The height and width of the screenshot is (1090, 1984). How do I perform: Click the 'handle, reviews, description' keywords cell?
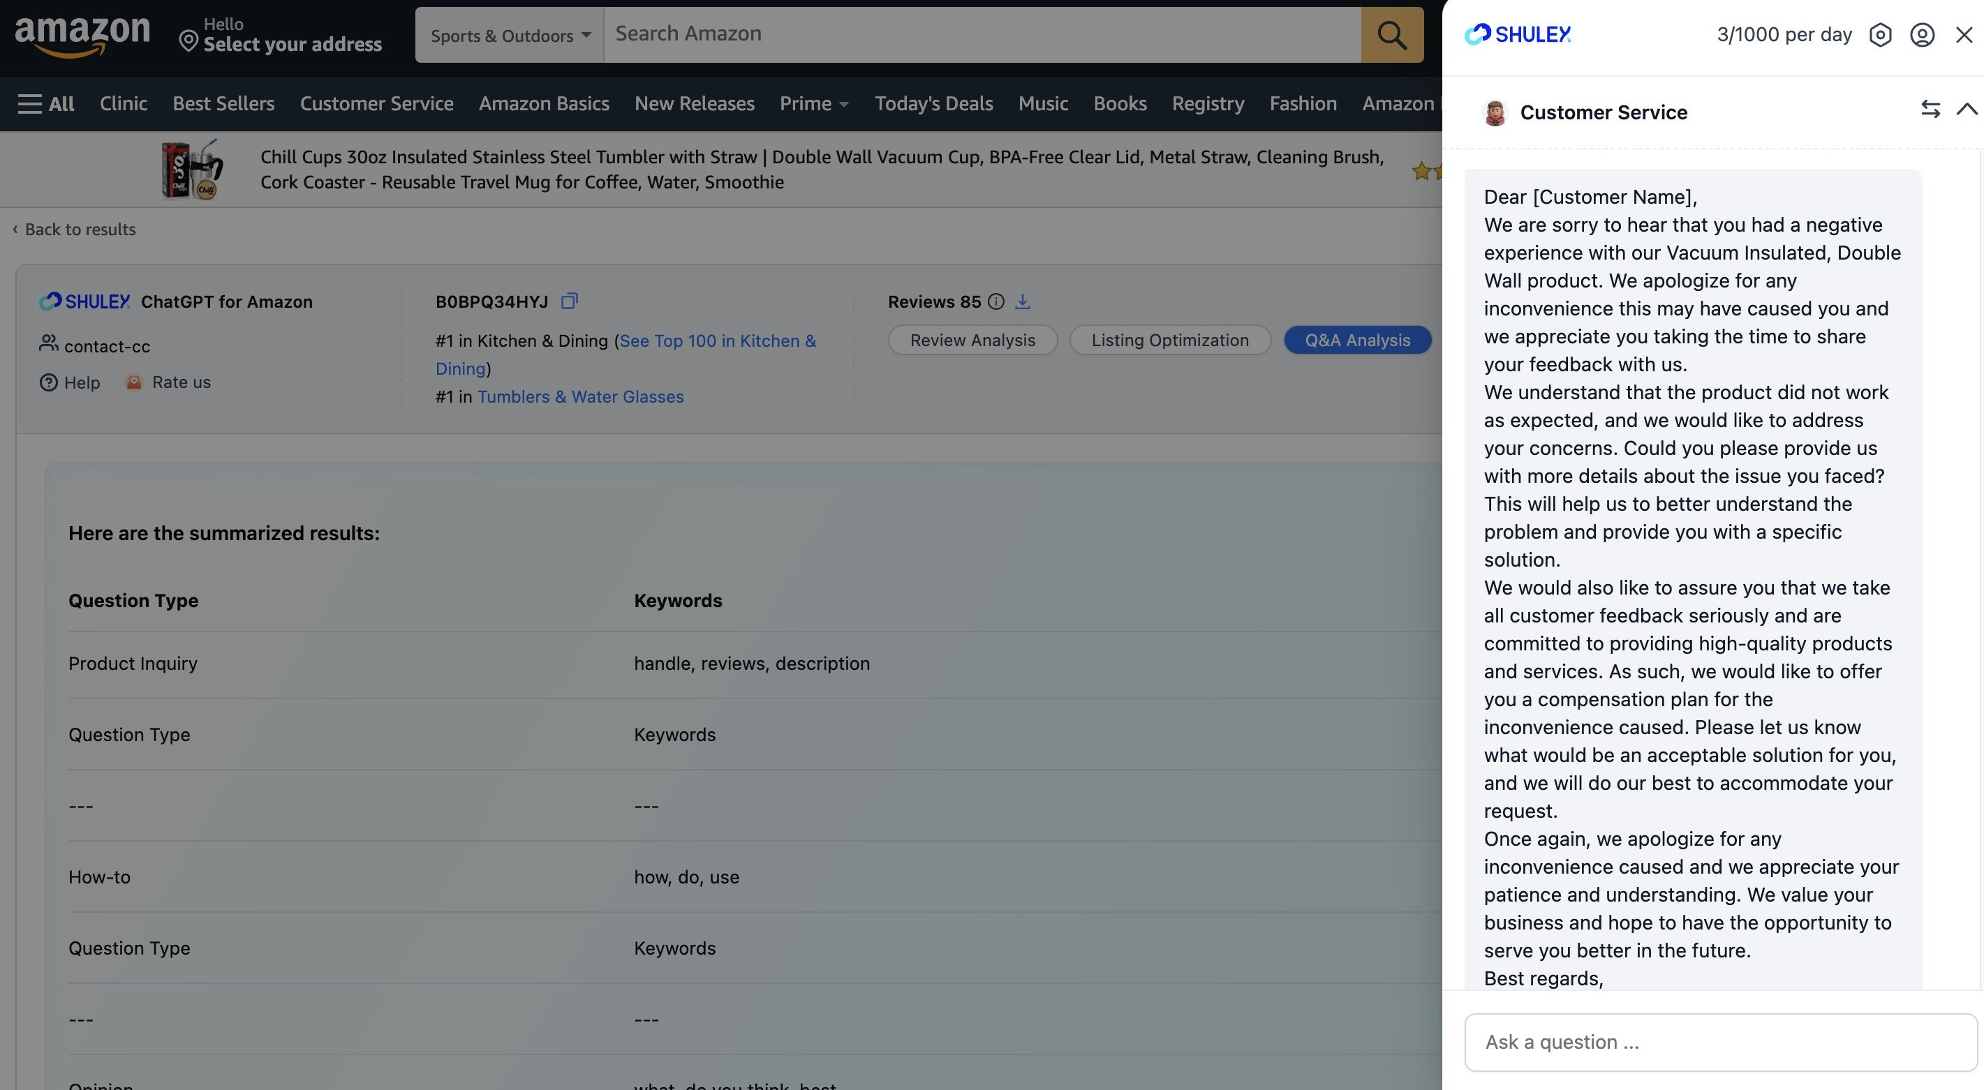752,664
